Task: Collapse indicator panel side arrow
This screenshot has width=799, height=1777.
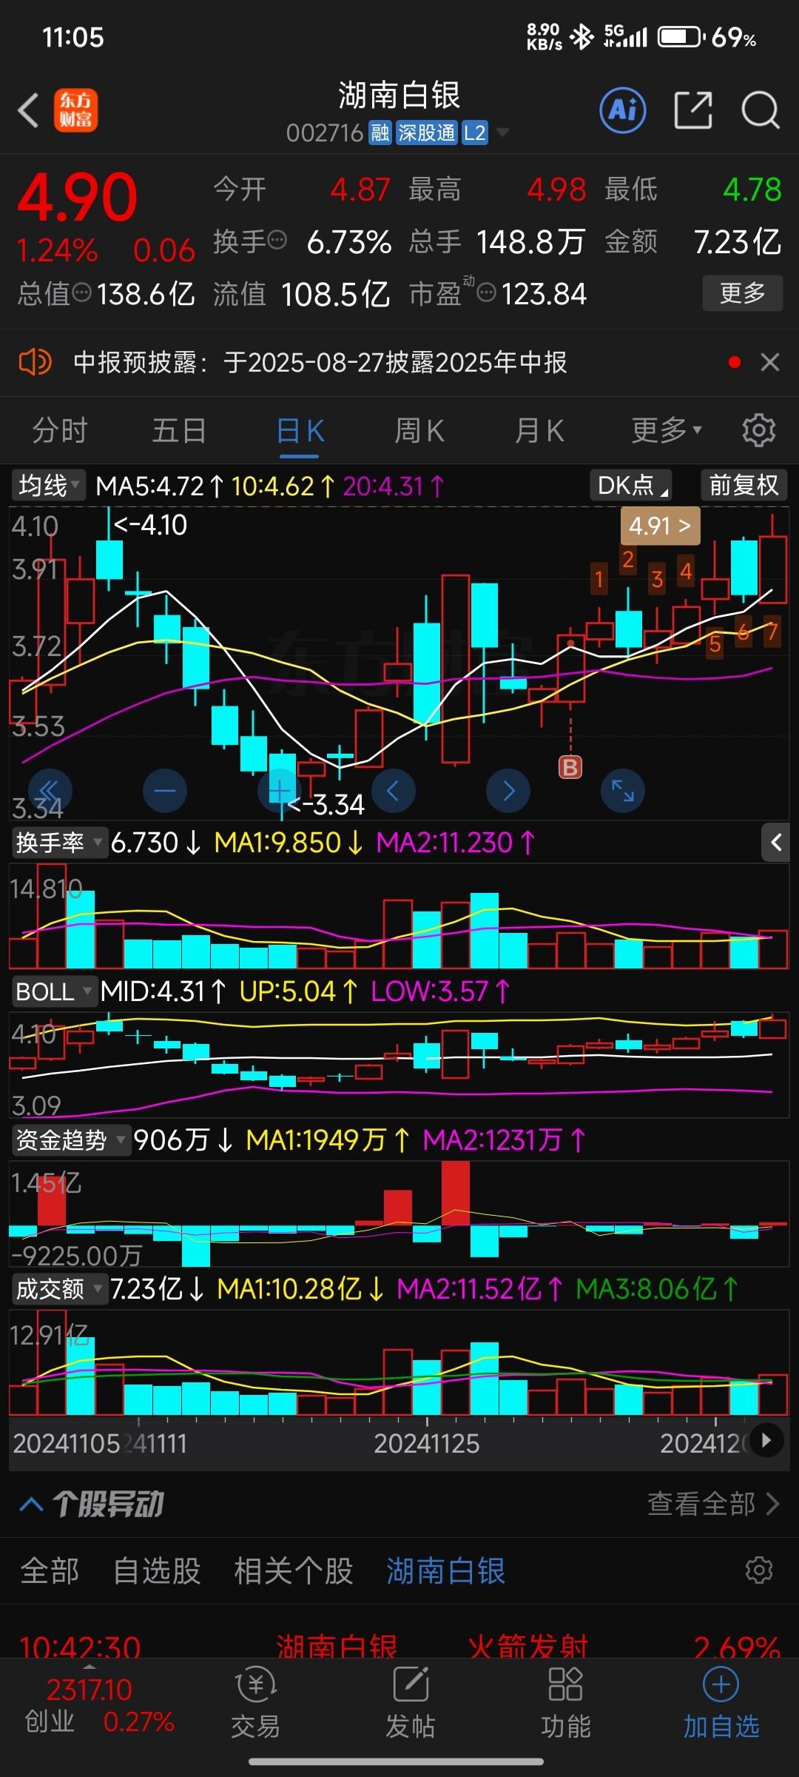Action: tap(776, 842)
